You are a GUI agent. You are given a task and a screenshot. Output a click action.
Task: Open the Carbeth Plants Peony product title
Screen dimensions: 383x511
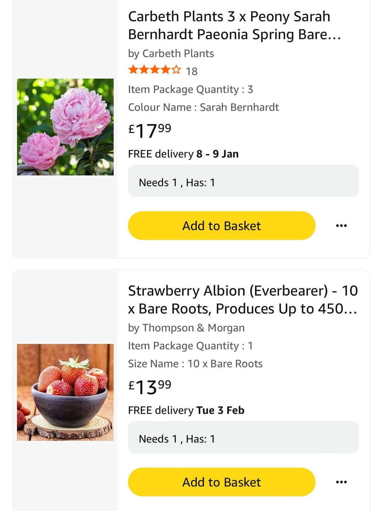(x=234, y=26)
